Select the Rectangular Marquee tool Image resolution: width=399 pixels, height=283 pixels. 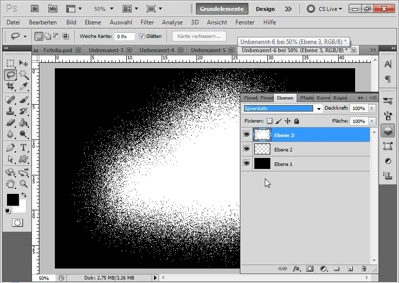10,63
